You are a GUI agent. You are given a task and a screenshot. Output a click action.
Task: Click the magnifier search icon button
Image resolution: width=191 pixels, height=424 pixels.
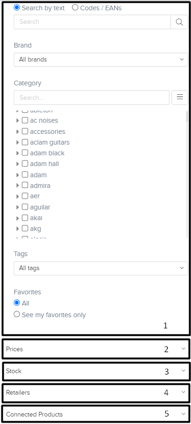(x=179, y=22)
